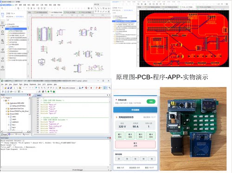Select the 桩 4 空闲 card in the app
The image size is (232, 173).
point(151,136)
